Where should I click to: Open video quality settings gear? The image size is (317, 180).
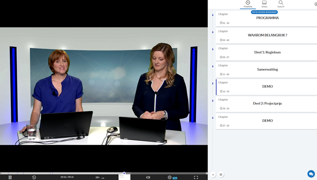click(169, 178)
